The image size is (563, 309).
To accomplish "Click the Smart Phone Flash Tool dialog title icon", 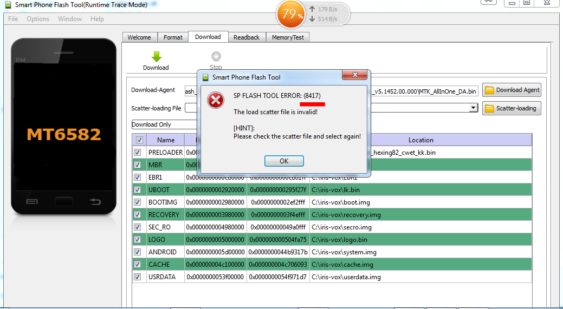I will pyautogui.click(x=205, y=77).
